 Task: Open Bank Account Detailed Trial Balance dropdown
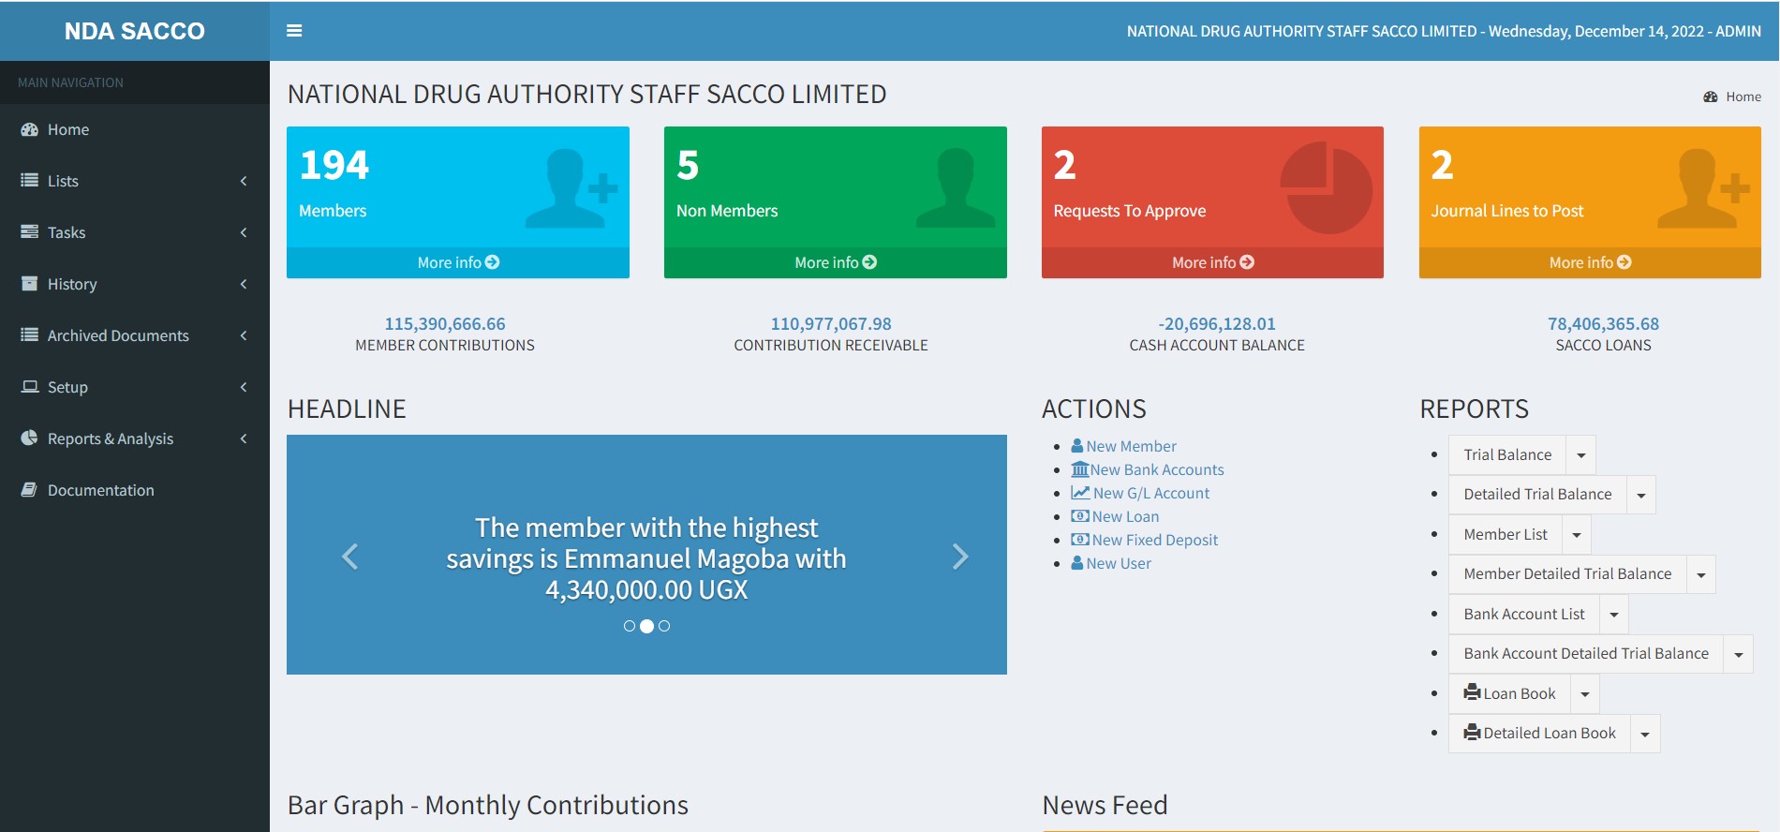click(x=1739, y=654)
